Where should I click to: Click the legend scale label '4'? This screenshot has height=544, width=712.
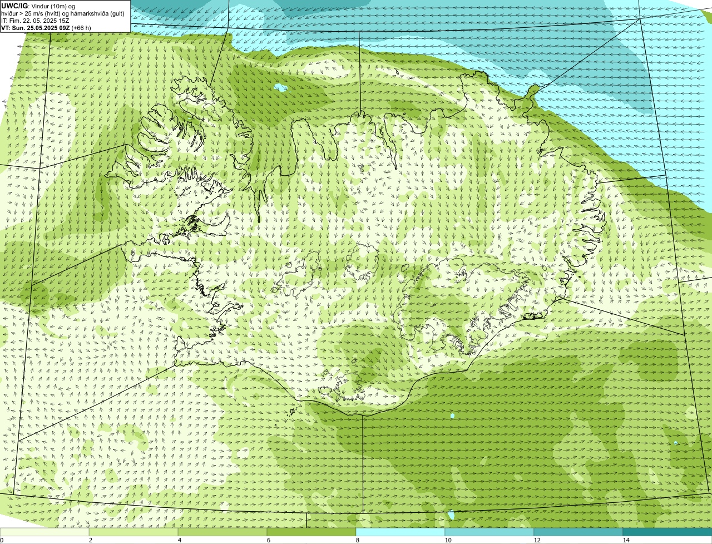point(179,540)
